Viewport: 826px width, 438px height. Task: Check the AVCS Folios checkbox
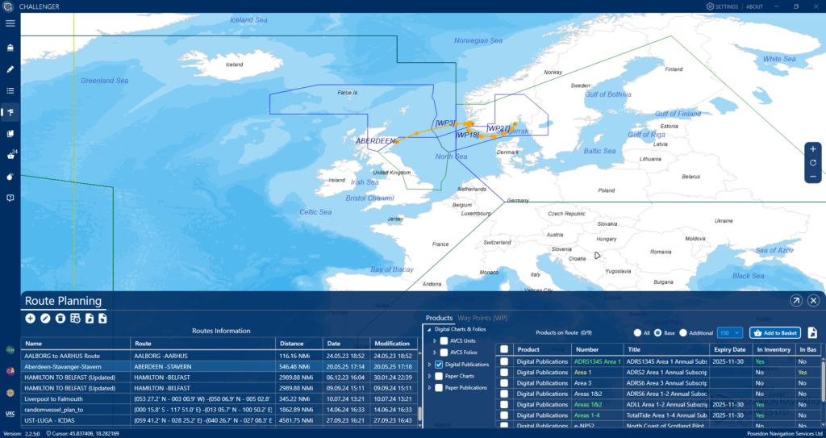(x=444, y=352)
